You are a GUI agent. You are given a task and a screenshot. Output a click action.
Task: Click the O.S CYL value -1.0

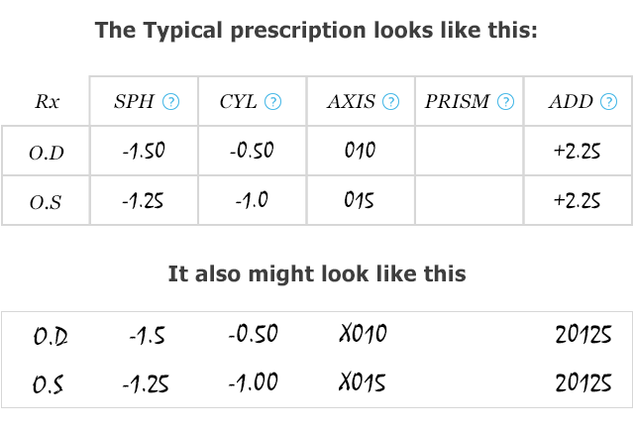(x=252, y=199)
